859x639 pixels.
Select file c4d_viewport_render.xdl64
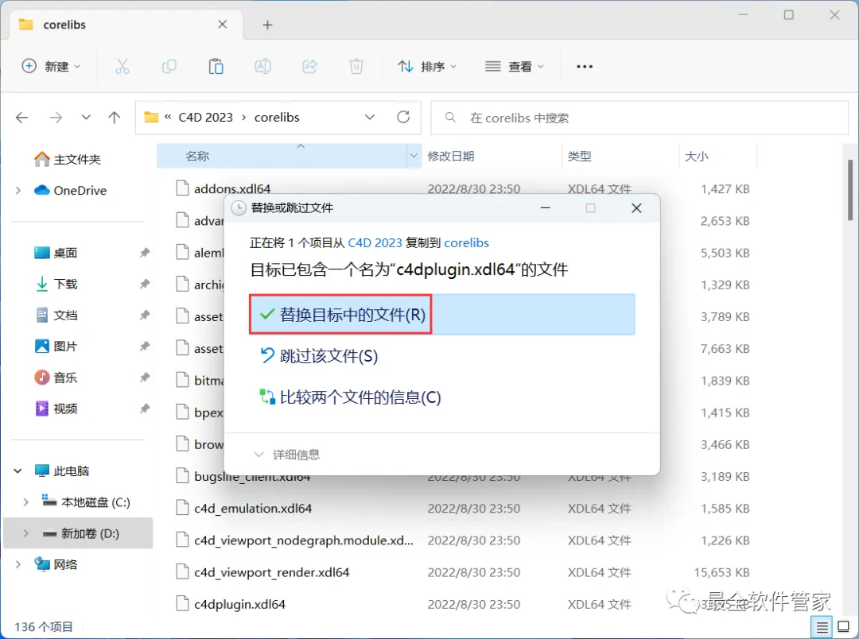271,573
